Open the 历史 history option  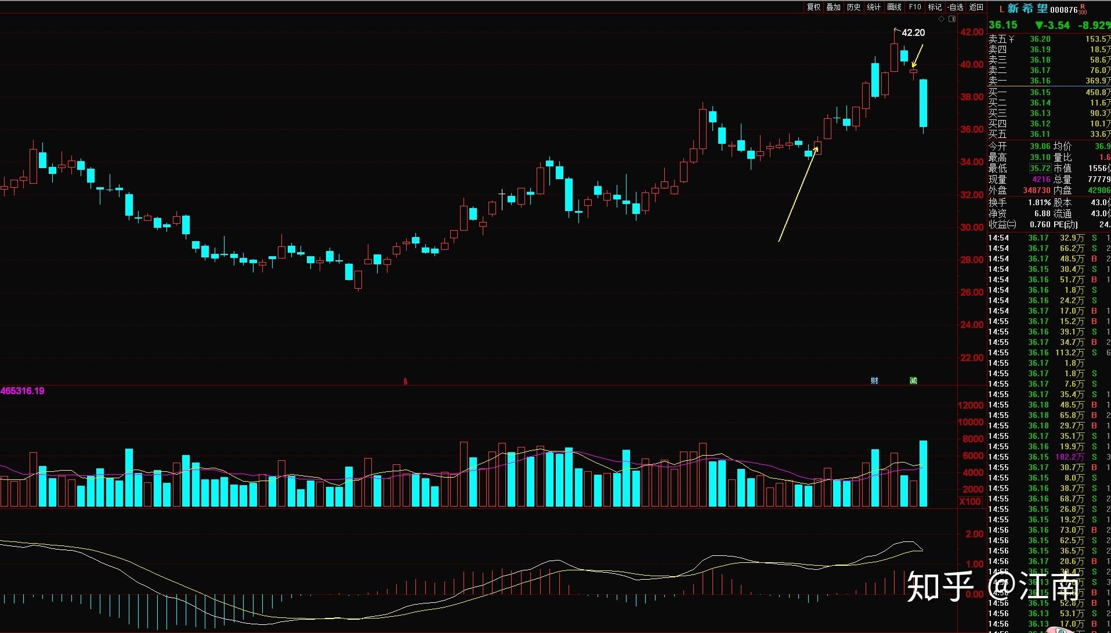pos(854,7)
